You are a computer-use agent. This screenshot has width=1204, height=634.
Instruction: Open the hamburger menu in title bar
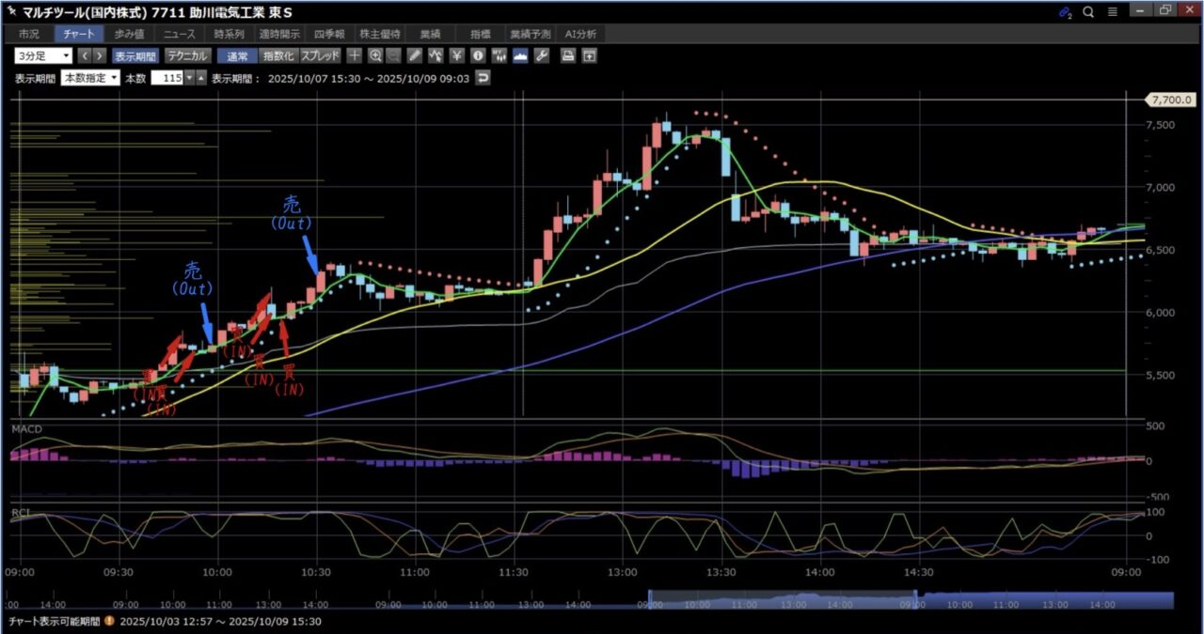click(1113, 12)
